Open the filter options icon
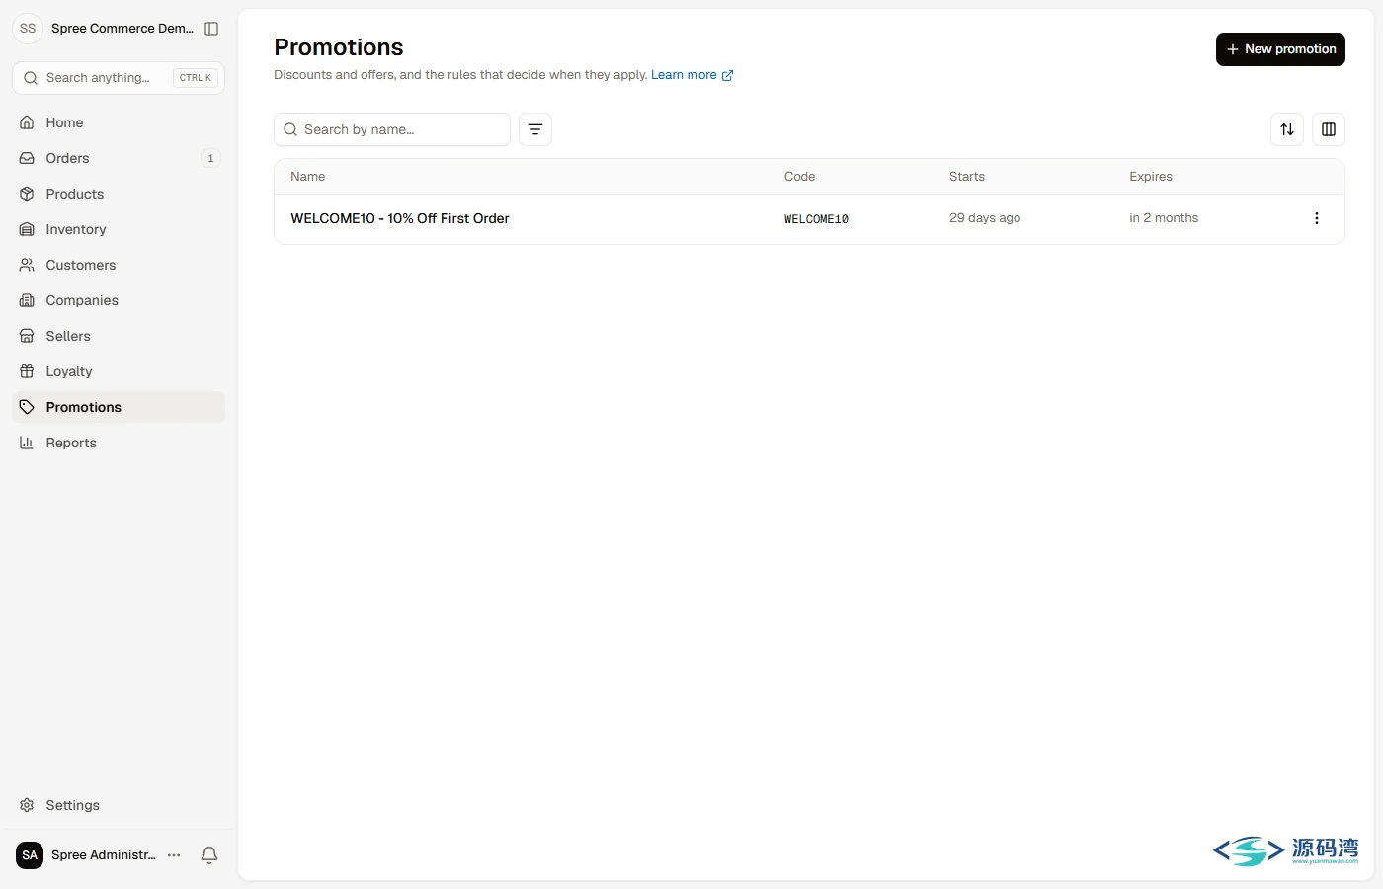The height and width of the screenshot is (889, 1383). coord(535,129)
